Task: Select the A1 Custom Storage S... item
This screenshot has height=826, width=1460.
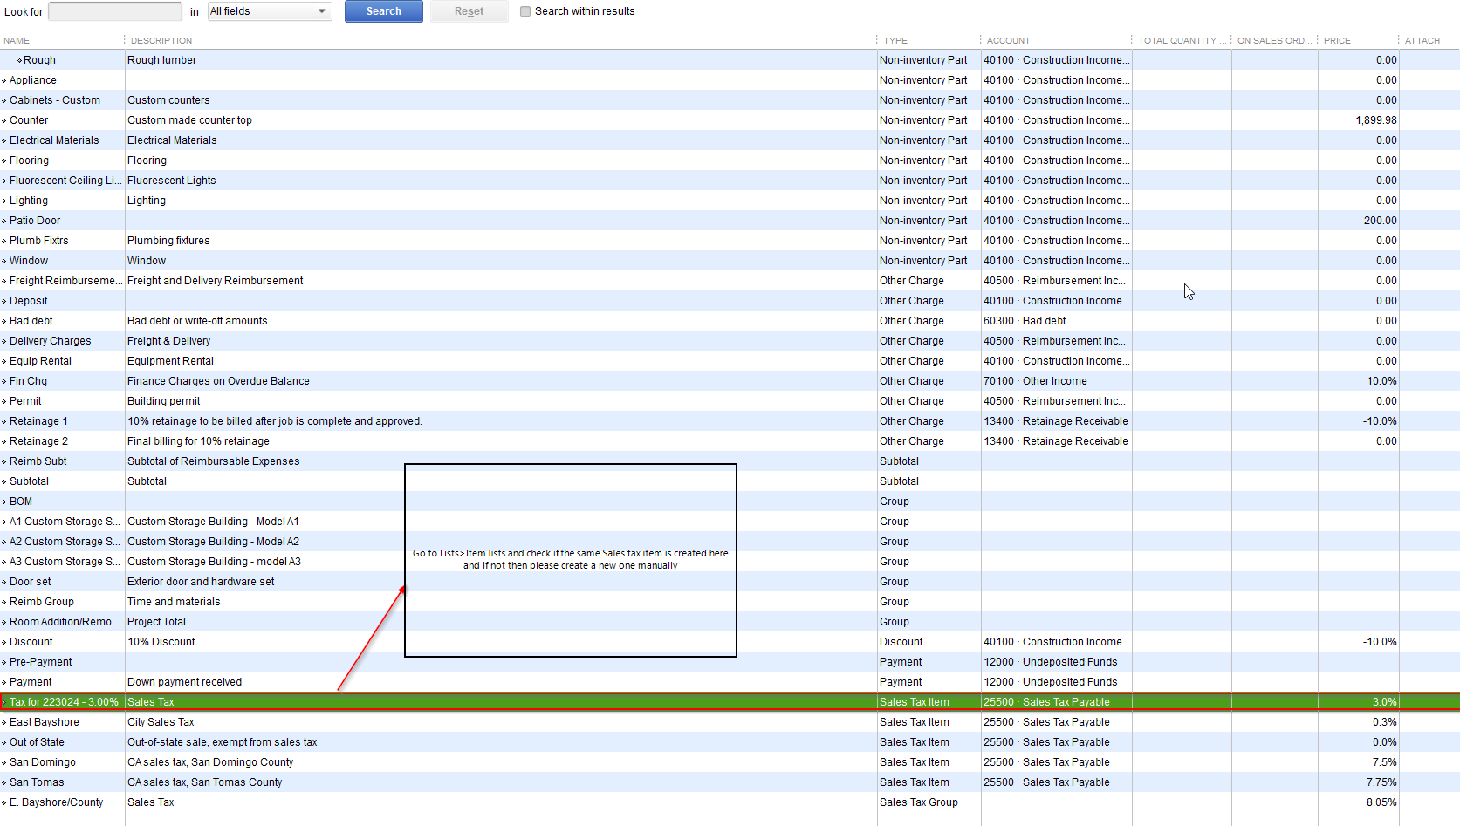Action: (x=65, y=522)
